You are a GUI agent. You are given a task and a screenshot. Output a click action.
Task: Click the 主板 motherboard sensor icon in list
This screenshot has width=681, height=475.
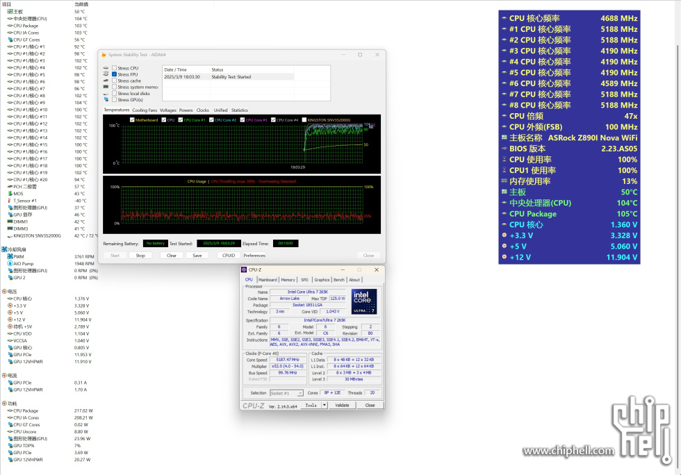click(10, 12)
